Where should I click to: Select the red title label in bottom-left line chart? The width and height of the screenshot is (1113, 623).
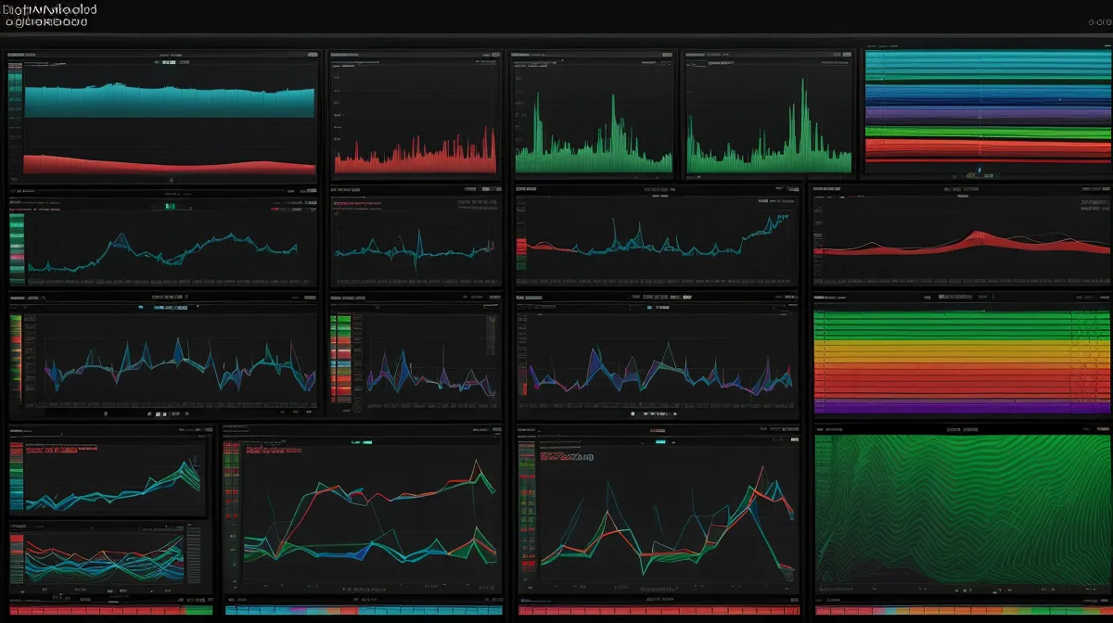58,451
